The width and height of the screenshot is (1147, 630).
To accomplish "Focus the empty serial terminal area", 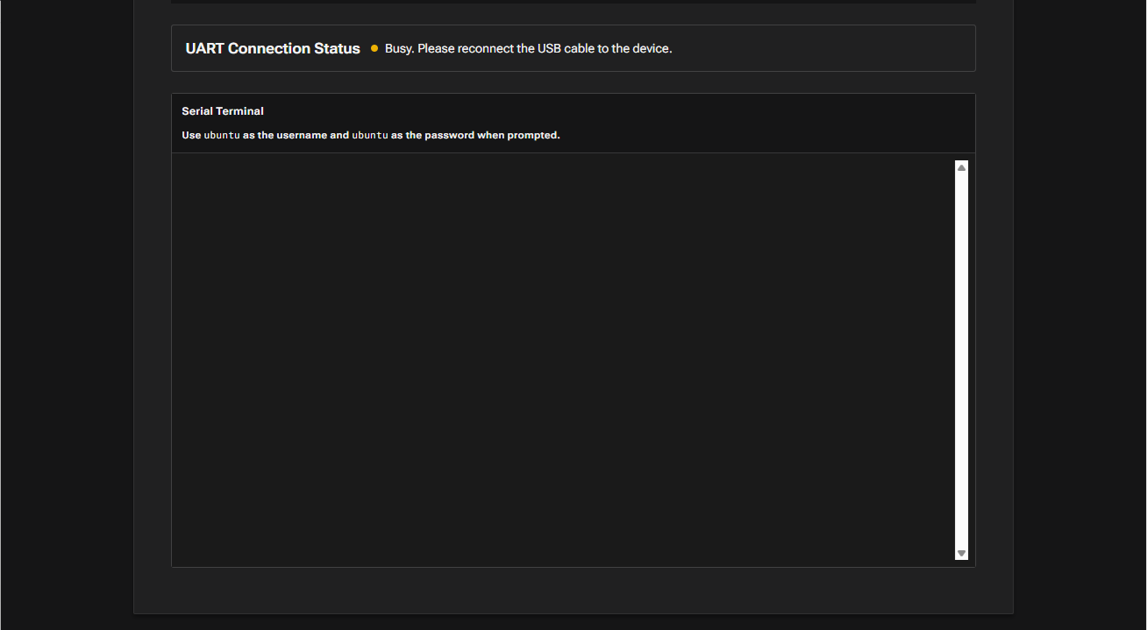I will 561,359.
